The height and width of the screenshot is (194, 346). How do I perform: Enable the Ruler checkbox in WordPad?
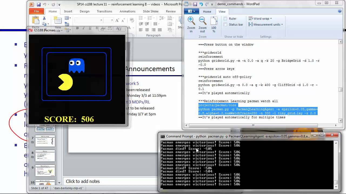[225, 19]
